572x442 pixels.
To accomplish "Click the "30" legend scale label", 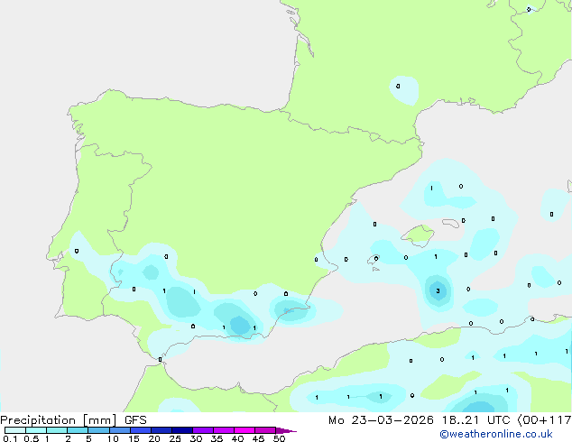I will click(196, 438).
